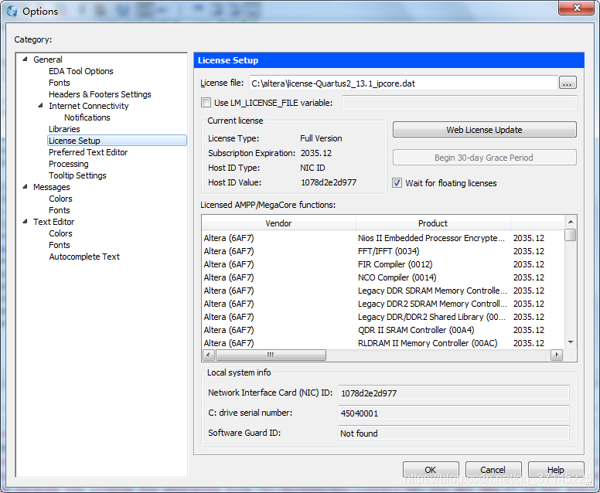Screen dimensions: 600x493
Task: Click the Quartus icon in Options title bar
Action: [12, 11]
